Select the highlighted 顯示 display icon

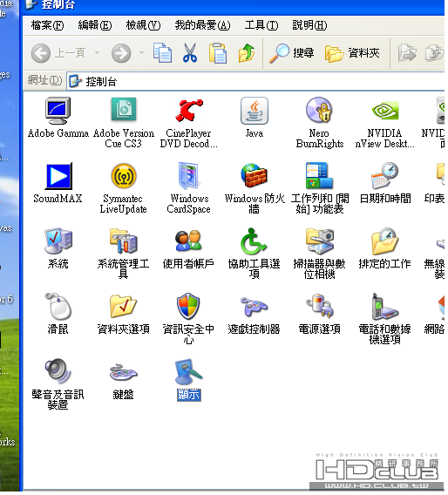pyautogui.click(x=189, y=372)
